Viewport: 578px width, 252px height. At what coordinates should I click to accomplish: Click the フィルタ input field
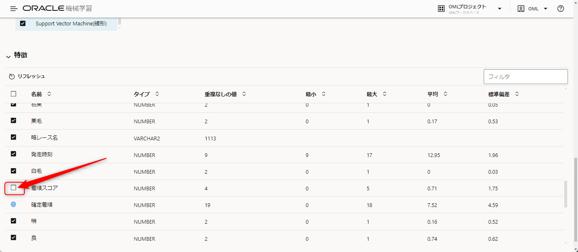tap(526, 77)
